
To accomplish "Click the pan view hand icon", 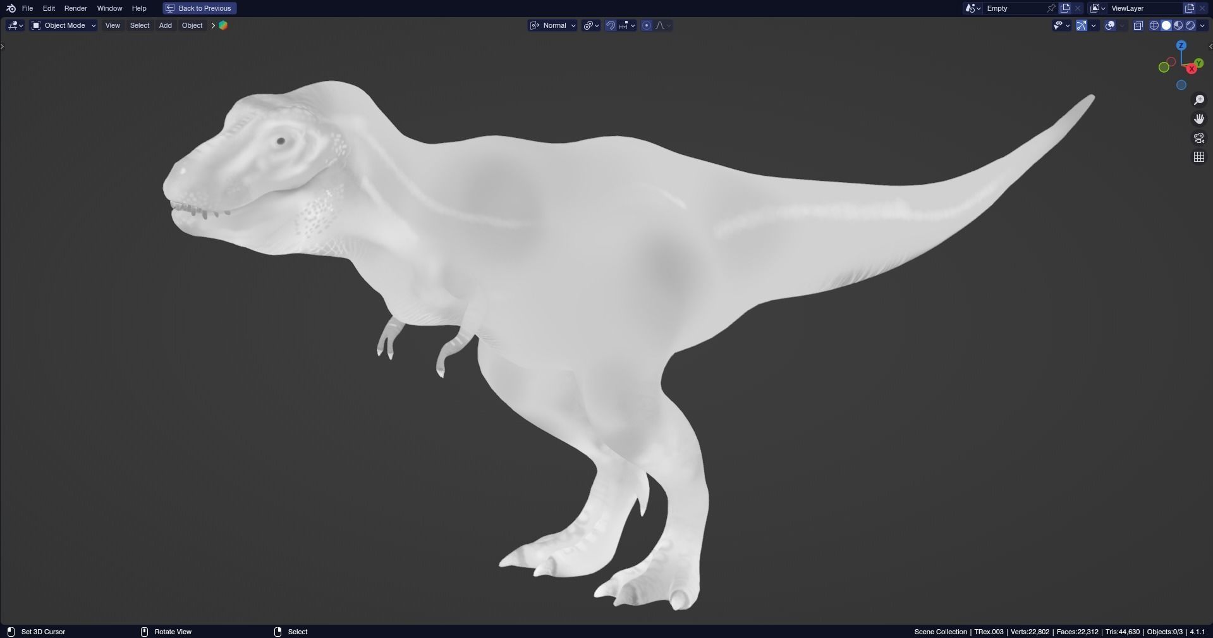I will [x=1198, y=119].
